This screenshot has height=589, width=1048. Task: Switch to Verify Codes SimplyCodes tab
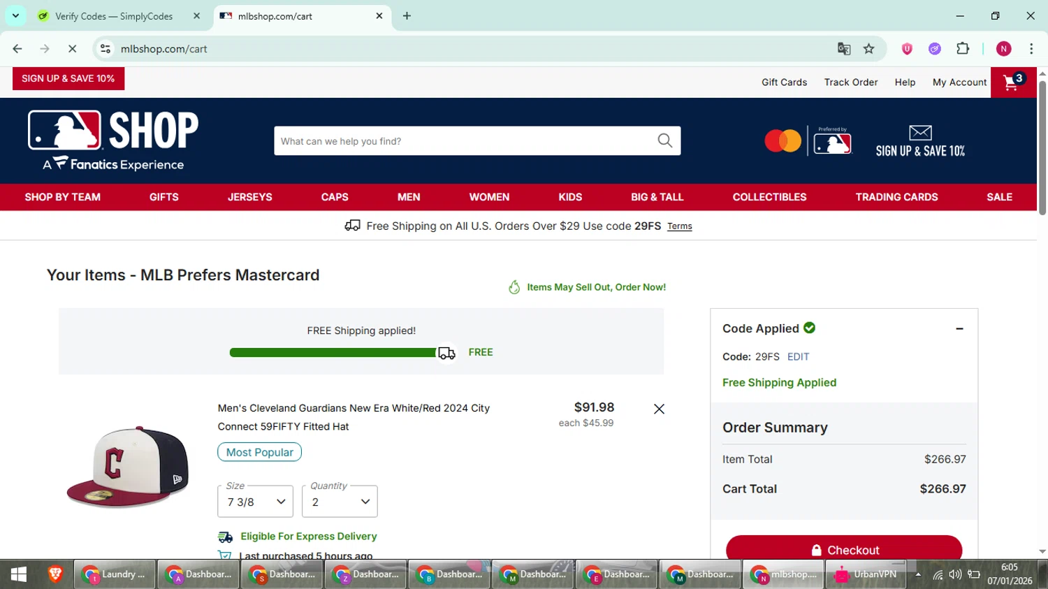(x=114, y=16)
